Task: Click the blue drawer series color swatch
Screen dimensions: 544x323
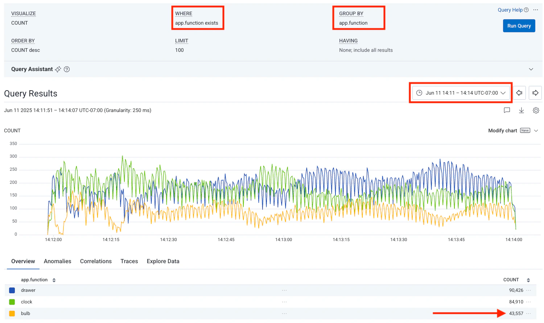Action: [11, 290]
